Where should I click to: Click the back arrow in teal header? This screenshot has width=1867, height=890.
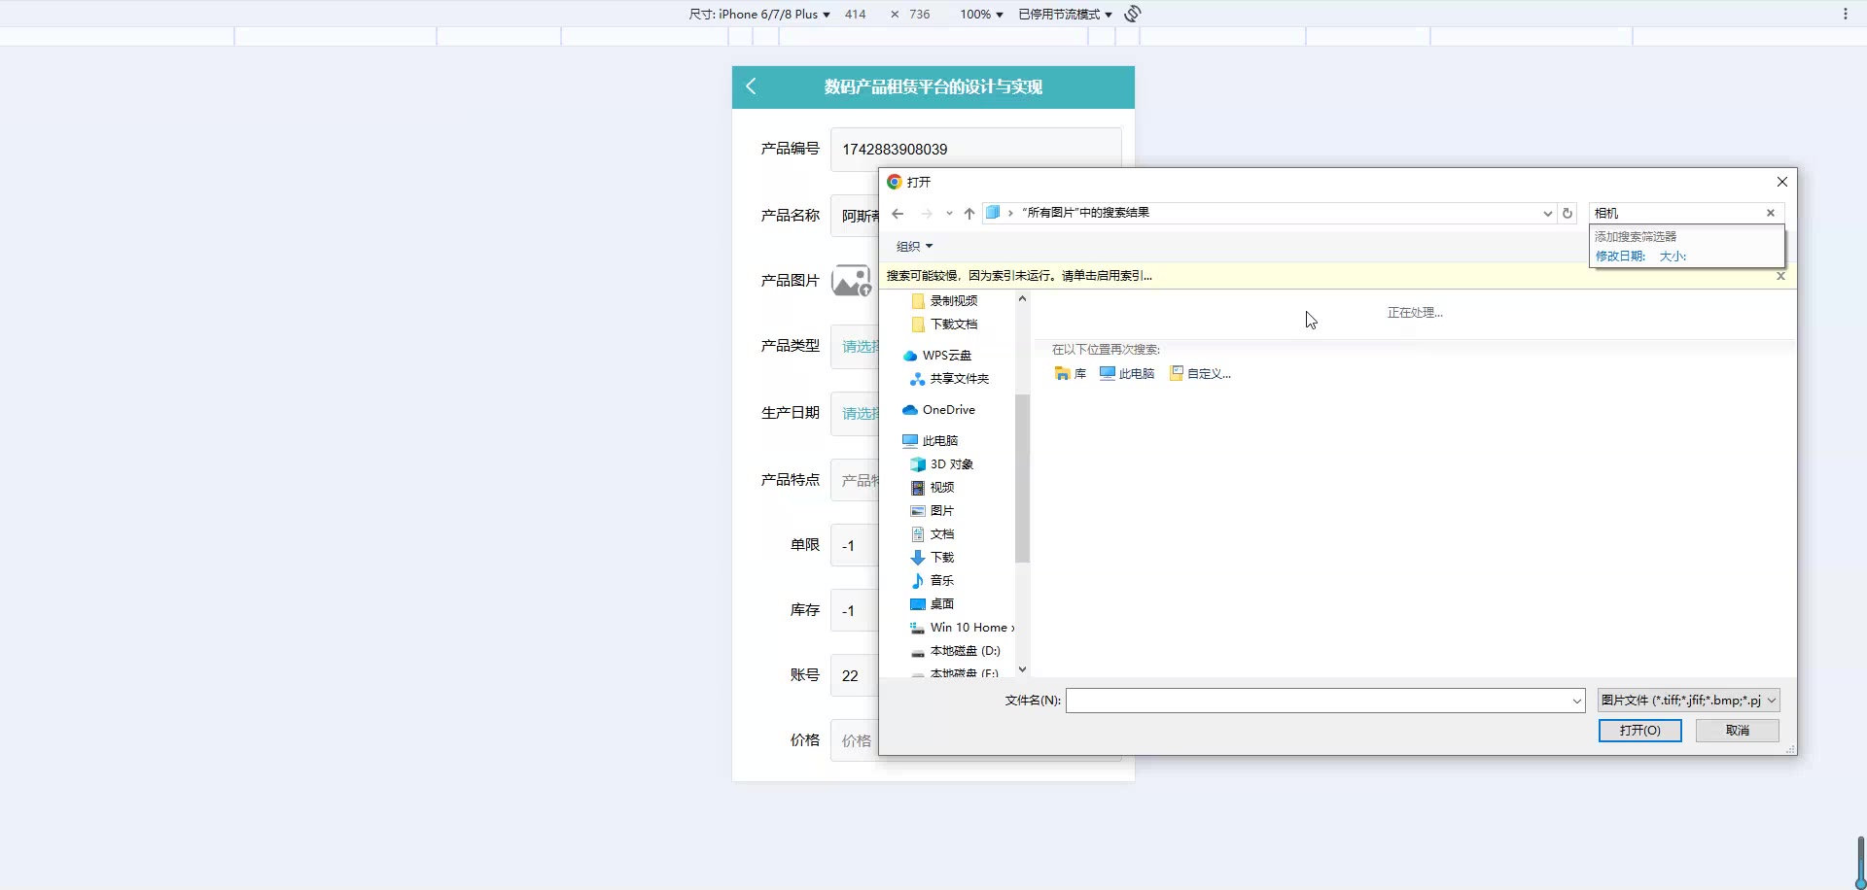click(751, 86)
